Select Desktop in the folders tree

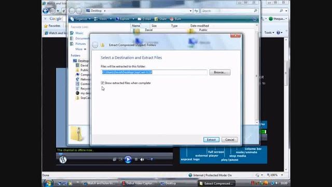[x=81, y=61]
